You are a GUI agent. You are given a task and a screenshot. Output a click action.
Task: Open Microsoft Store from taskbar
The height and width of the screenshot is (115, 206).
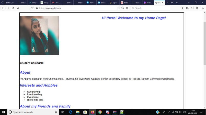coord(85,112)
